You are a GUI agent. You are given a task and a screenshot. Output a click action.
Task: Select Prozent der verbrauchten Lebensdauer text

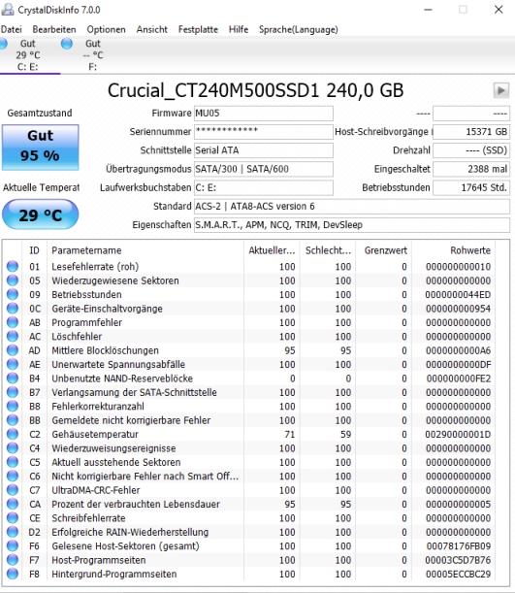coord(136,504)
